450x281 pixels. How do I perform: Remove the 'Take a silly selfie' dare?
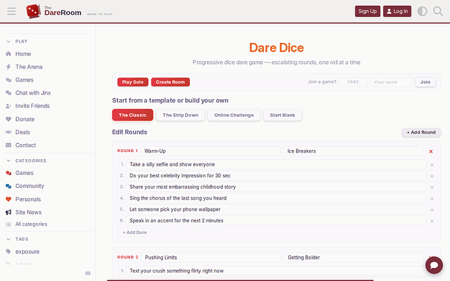(432, 165)
